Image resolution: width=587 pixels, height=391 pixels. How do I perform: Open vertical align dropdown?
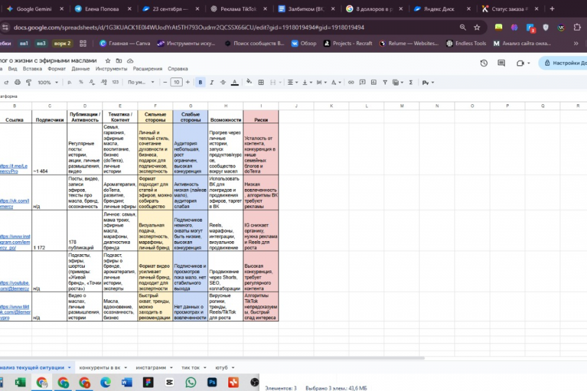(x=307, y=82)
